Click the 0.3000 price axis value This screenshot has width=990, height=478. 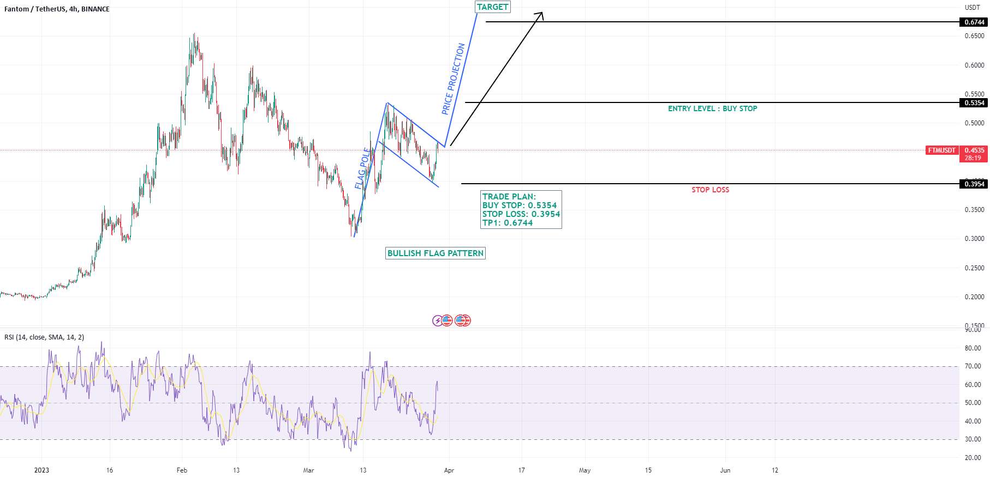[974, 239]
